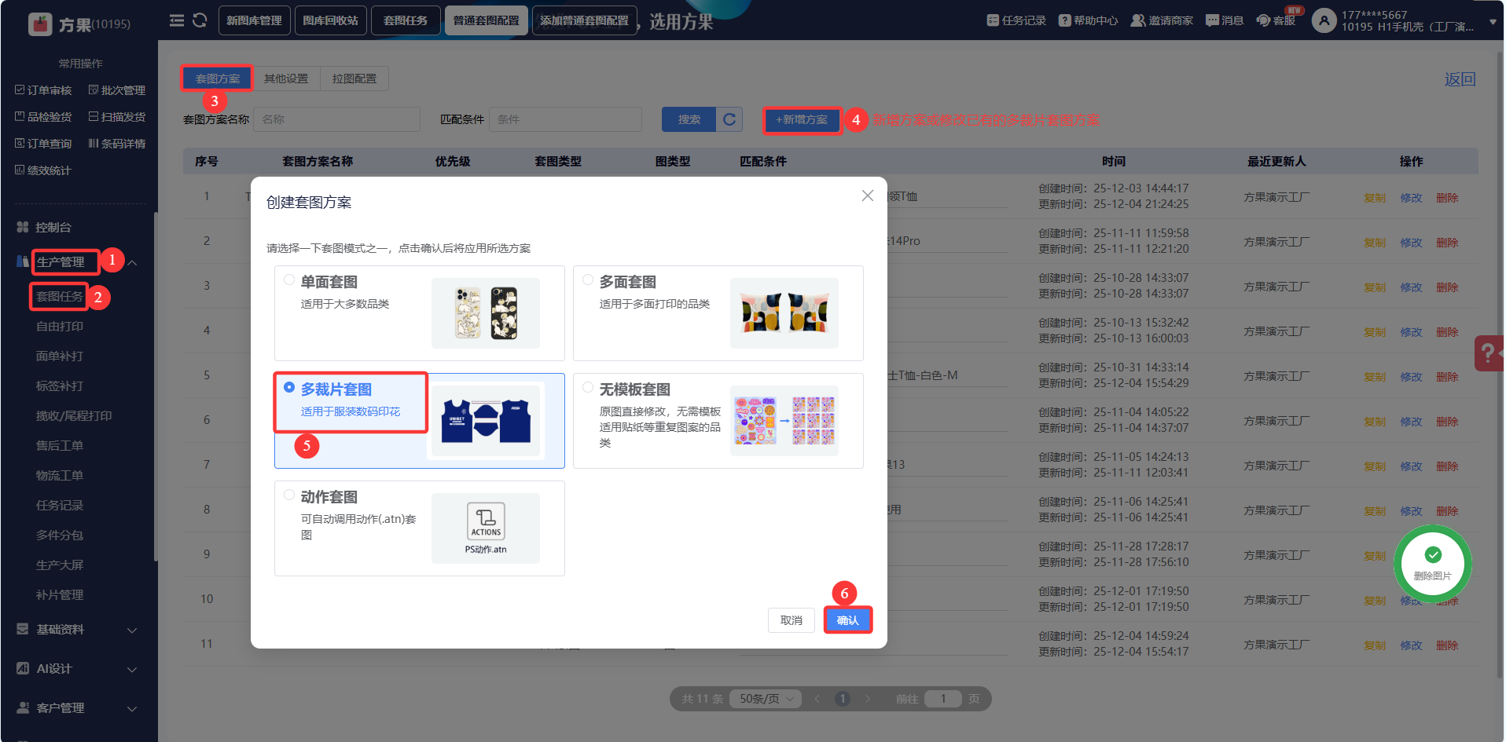
Task: Click the page refresh icon in top bar
Action: click(x=200, y=20)
